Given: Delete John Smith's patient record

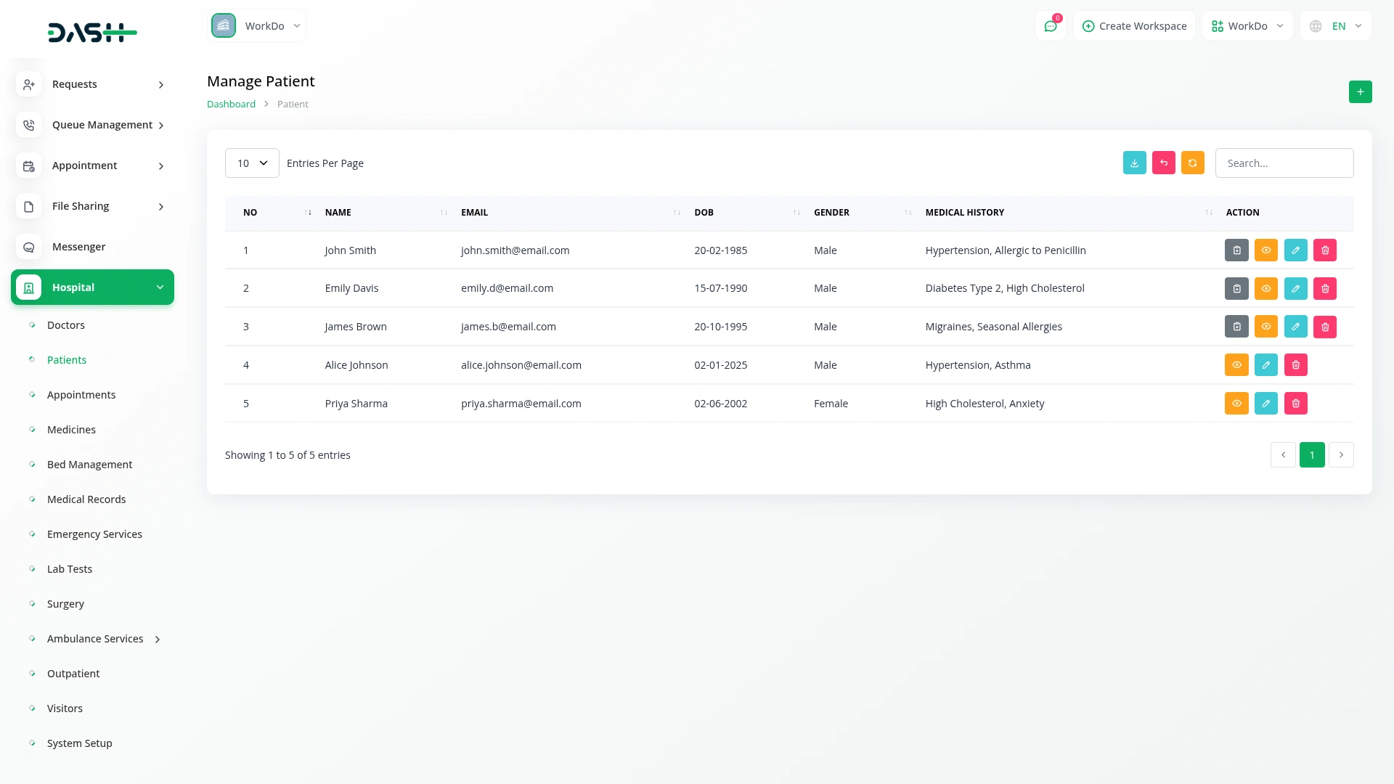Looking at the screenshot, I should (x=1324, y=250).
